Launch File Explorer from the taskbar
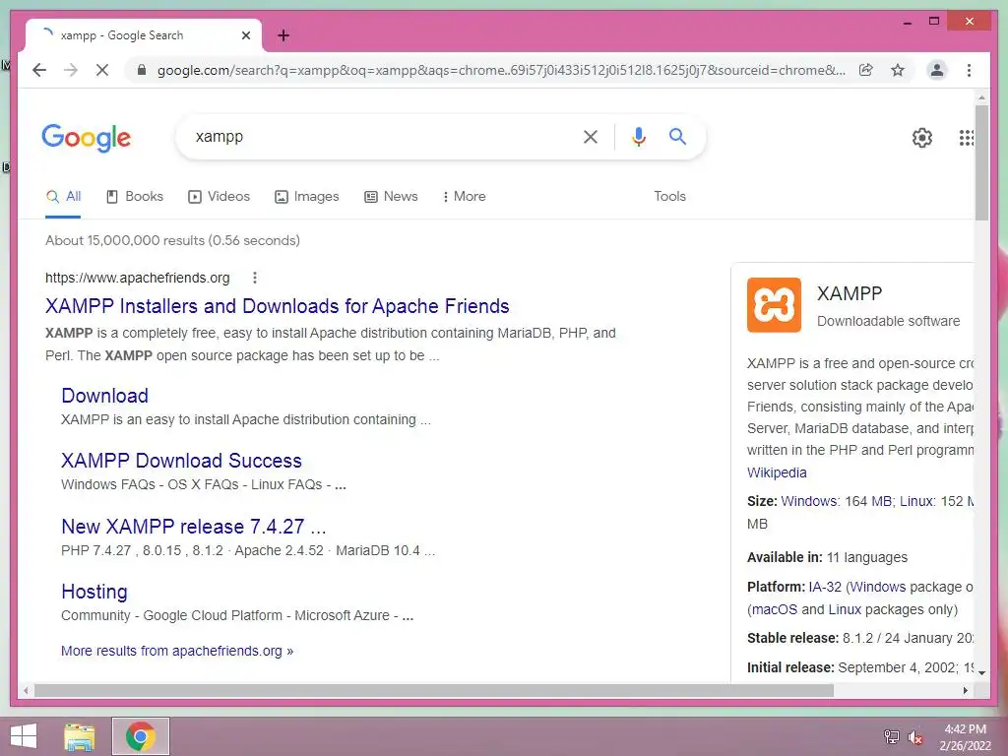 pos(80,736)
